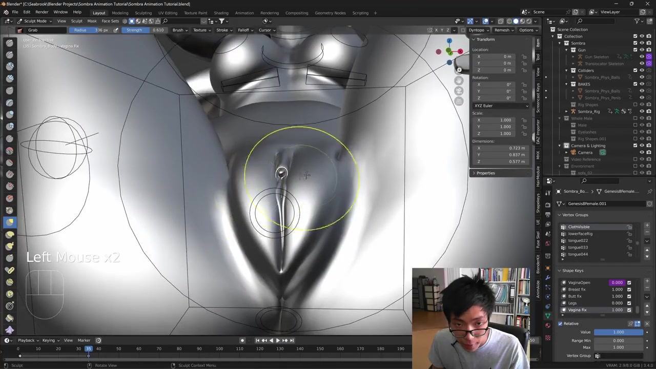Click the outliner filter funnel icon

(637, 21)
